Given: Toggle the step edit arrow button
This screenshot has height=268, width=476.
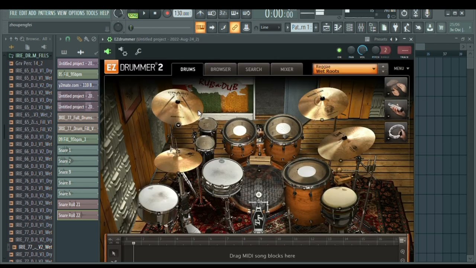Looking at the screenshot, I should point(212,27).
